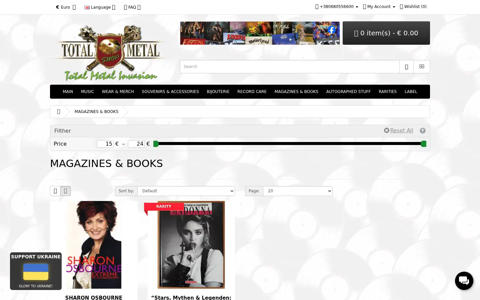480x300 pixels.
Task: Focus the Search input field
Action: 290,67
